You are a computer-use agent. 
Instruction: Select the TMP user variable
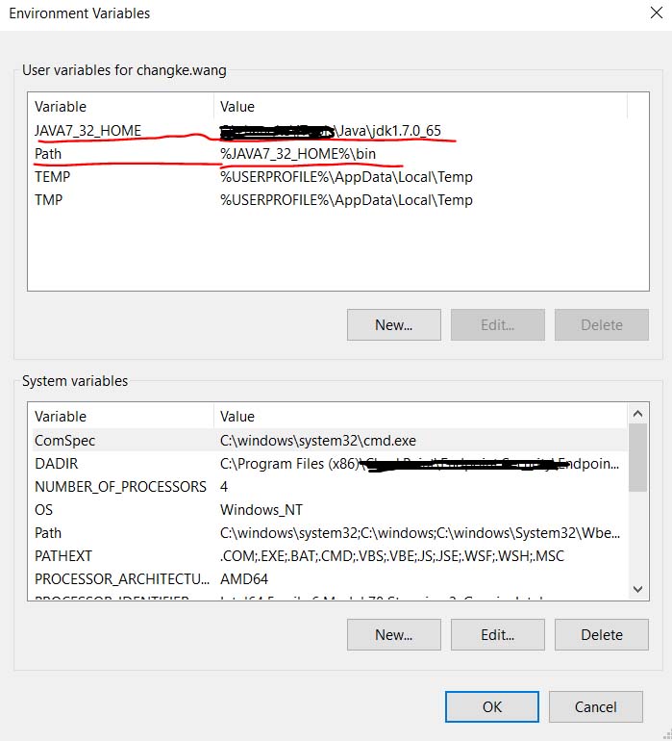coord(48,200)
